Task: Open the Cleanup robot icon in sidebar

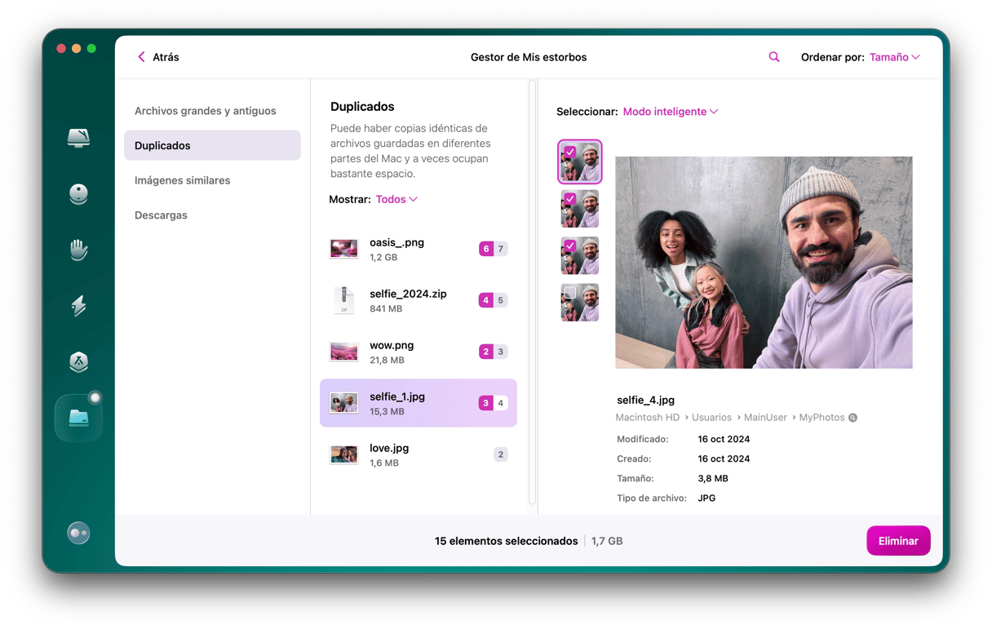Action: point(78,194)
